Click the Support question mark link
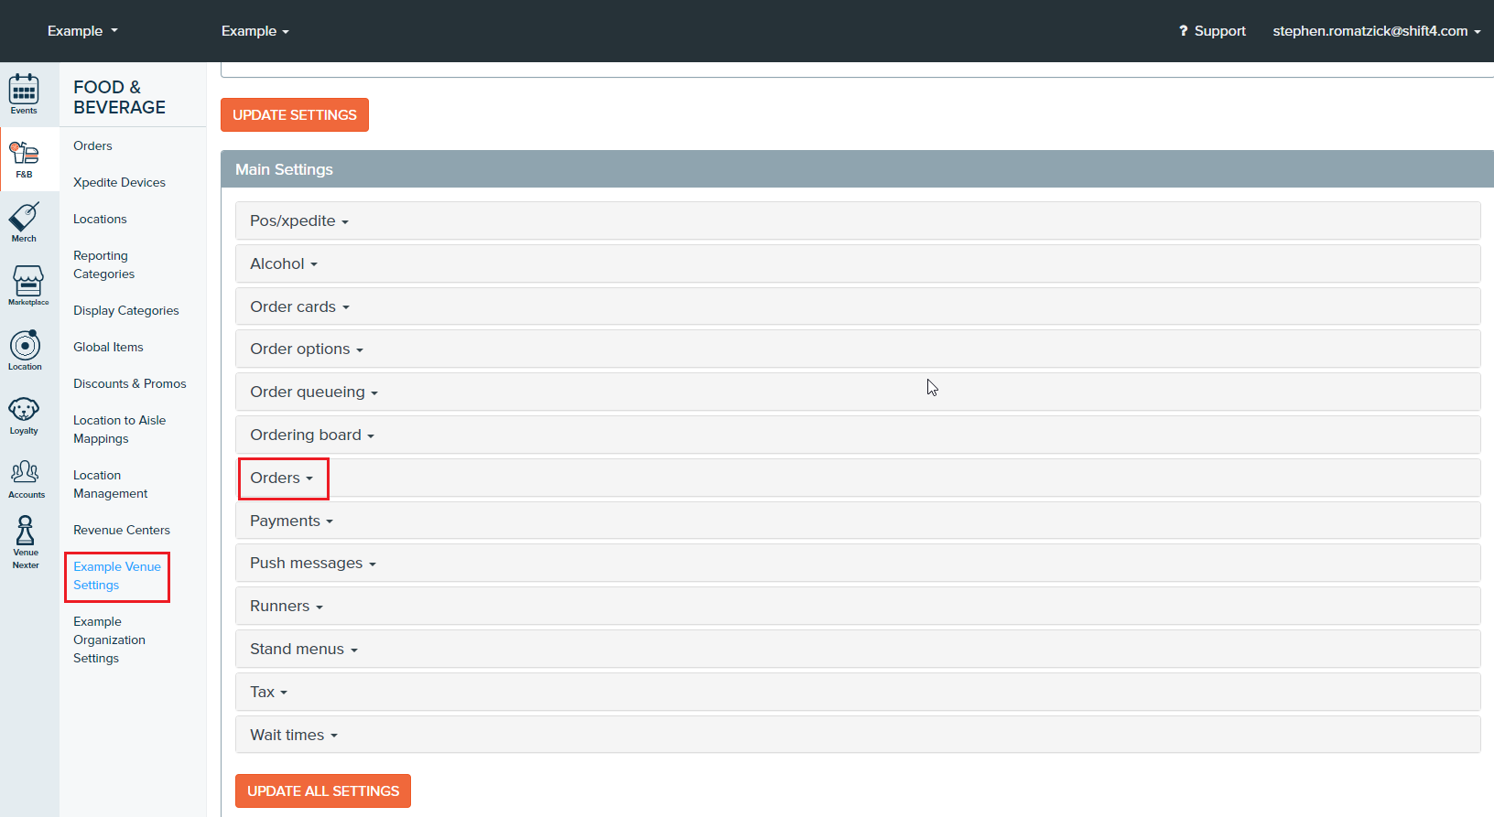This screenshot has width=1494, height=817. (x=1212, y=31)
